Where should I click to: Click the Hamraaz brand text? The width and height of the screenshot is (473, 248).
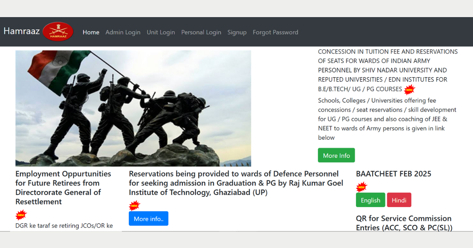click(x=22, y=31)
